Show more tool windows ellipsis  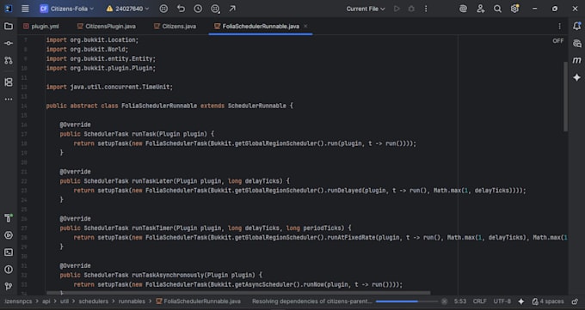(9, 99)
